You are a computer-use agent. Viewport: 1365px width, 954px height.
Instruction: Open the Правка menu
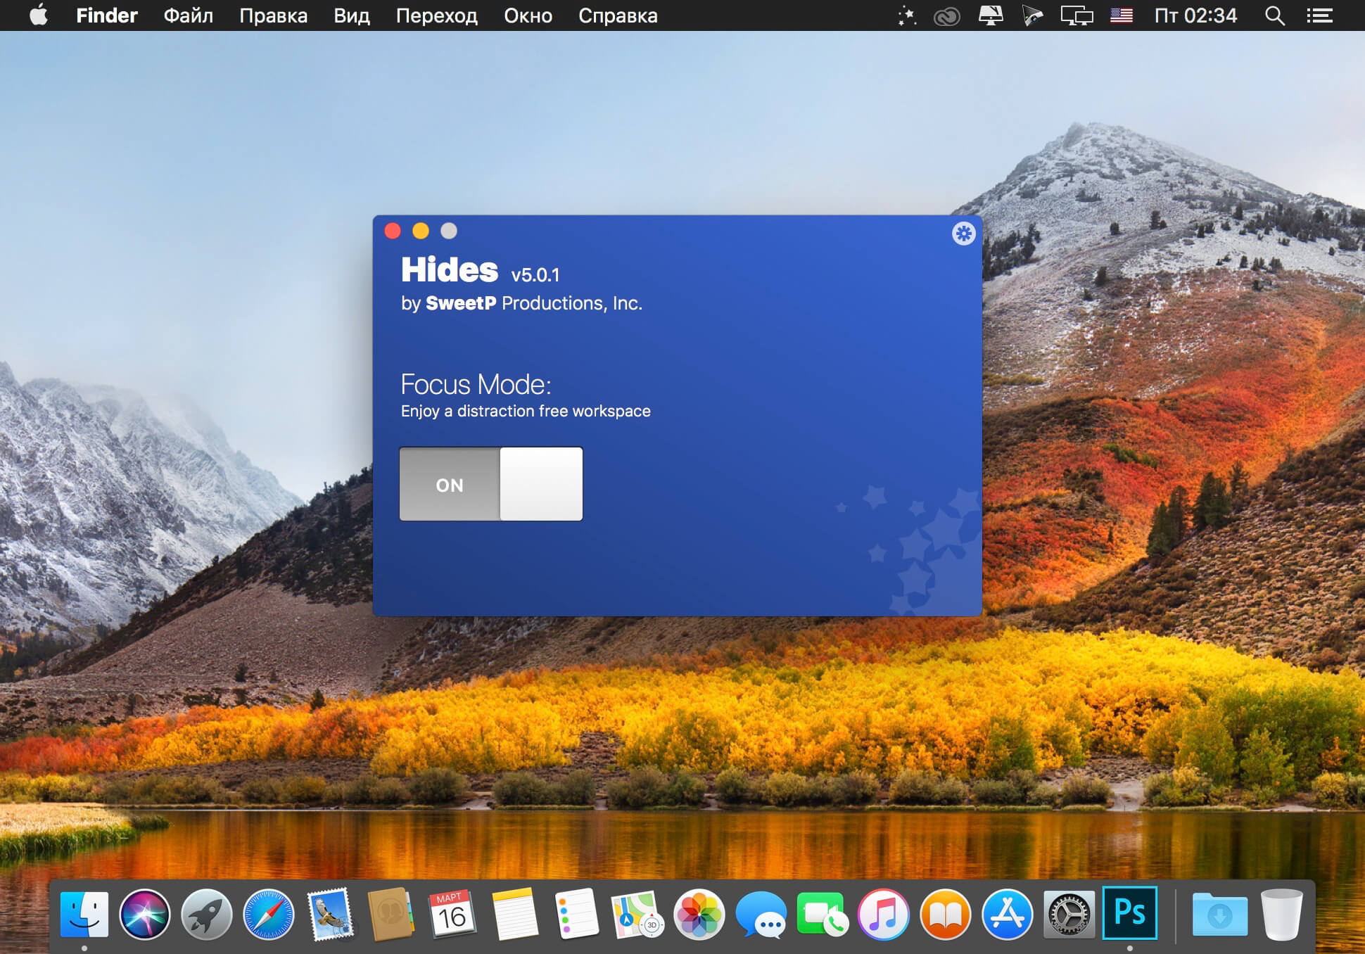click(x=273, y=15)
